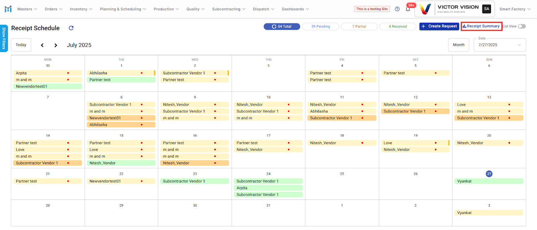Click the green Vyankat entry on July 27

click(489, 181)
